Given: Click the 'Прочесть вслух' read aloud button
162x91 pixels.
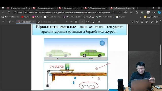Looking at the screenshot, I should click(50, 22).
